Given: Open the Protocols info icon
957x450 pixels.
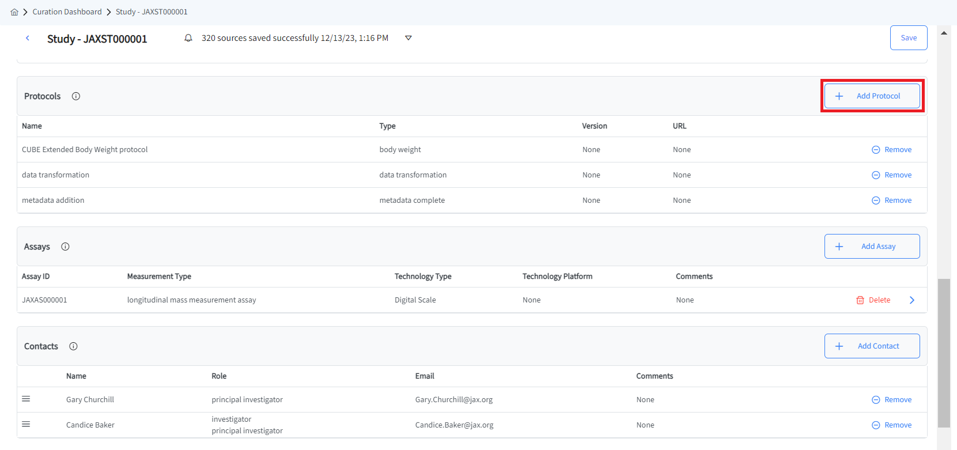Looking at the screenshot, I should pyautogui.click(x=76, y=96).
